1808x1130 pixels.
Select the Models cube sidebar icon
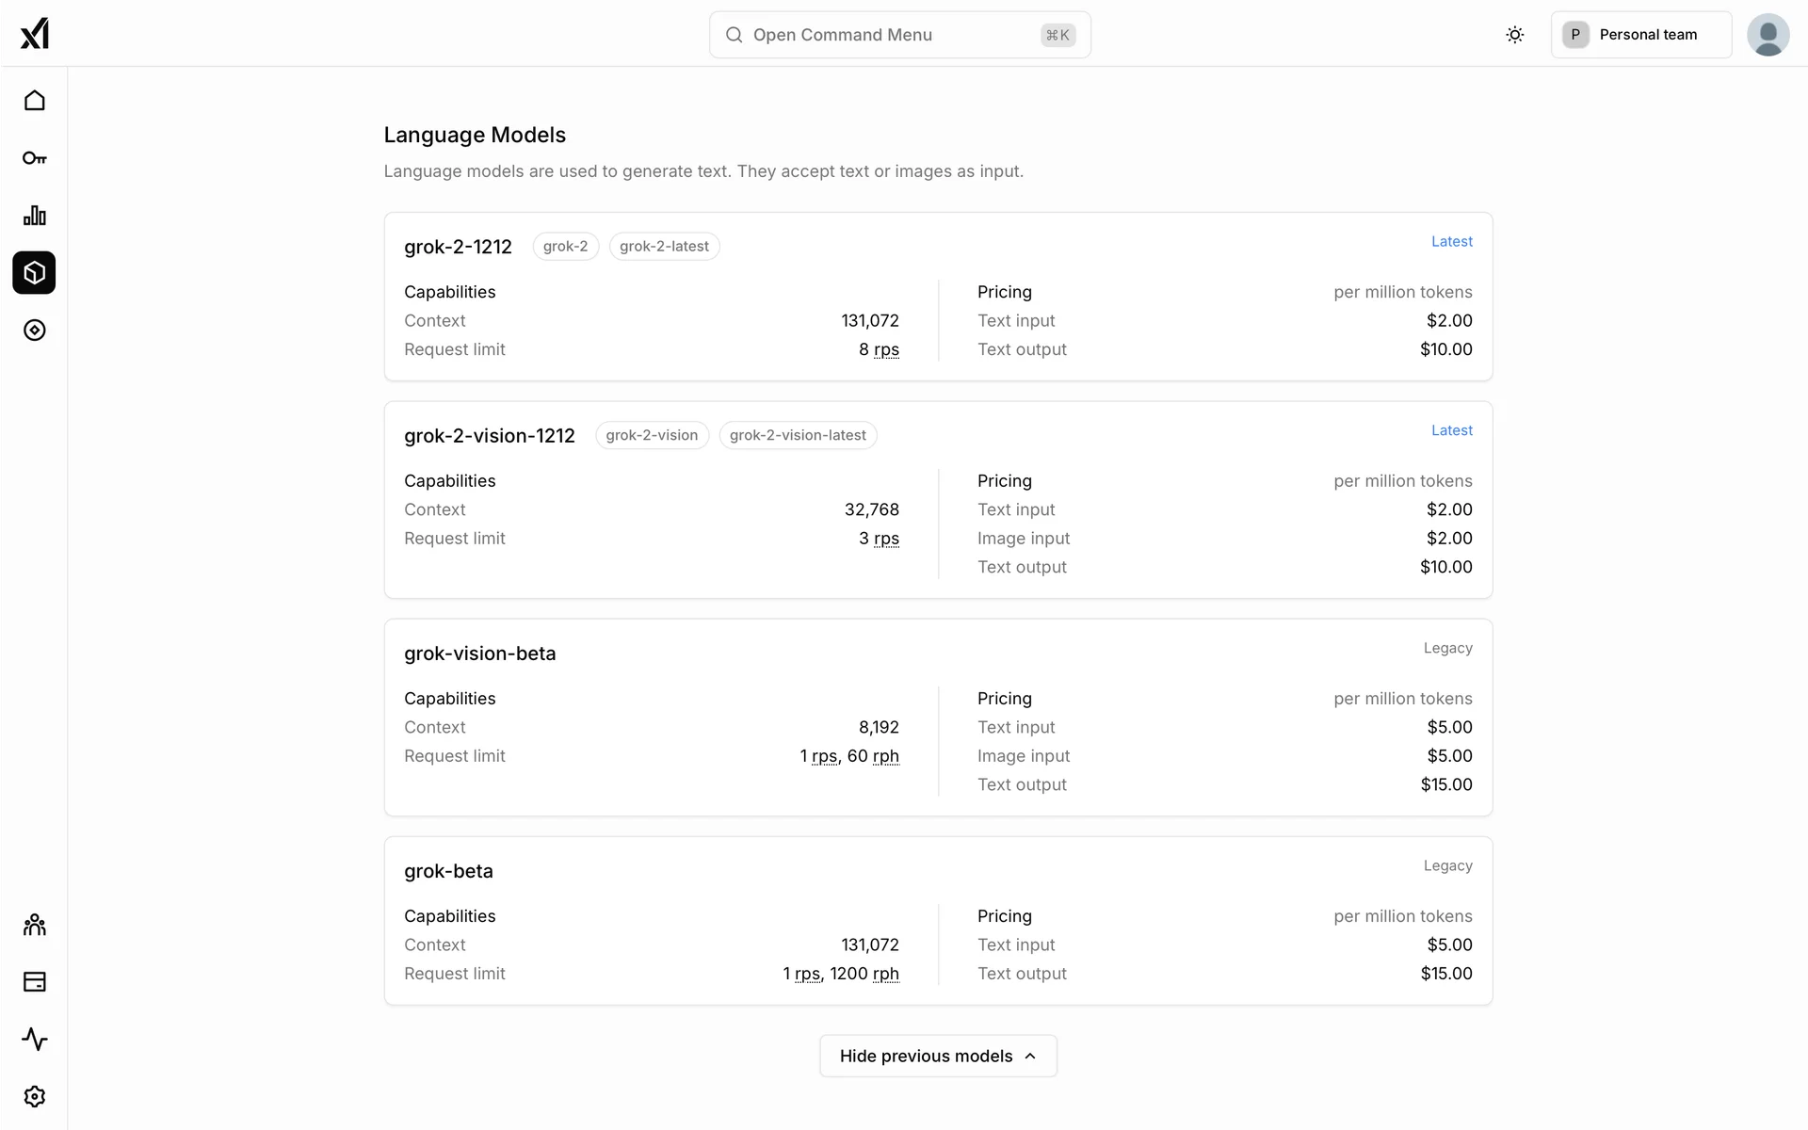pyautogui.click(x=35, y=273)
